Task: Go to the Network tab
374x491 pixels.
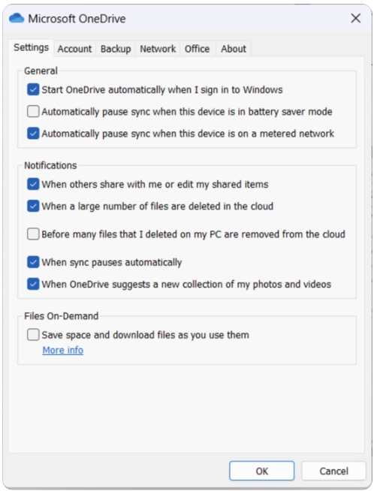Action: click(x=158, y=49)
